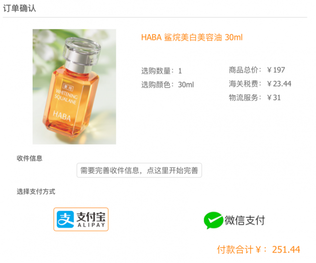This screenshot has width=316, height=263.
Task: Select Alipay as payment method
Action: click(81, 219)
